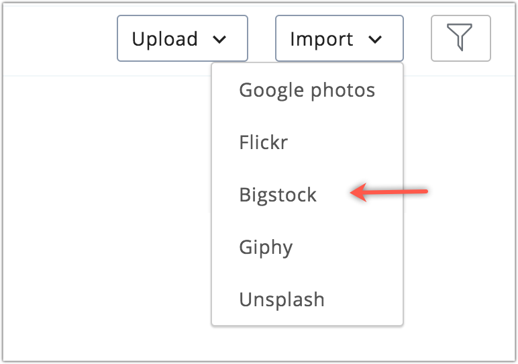Choose Unsplash import option
Screen dimensions: 518x364
tap(282, 300)
